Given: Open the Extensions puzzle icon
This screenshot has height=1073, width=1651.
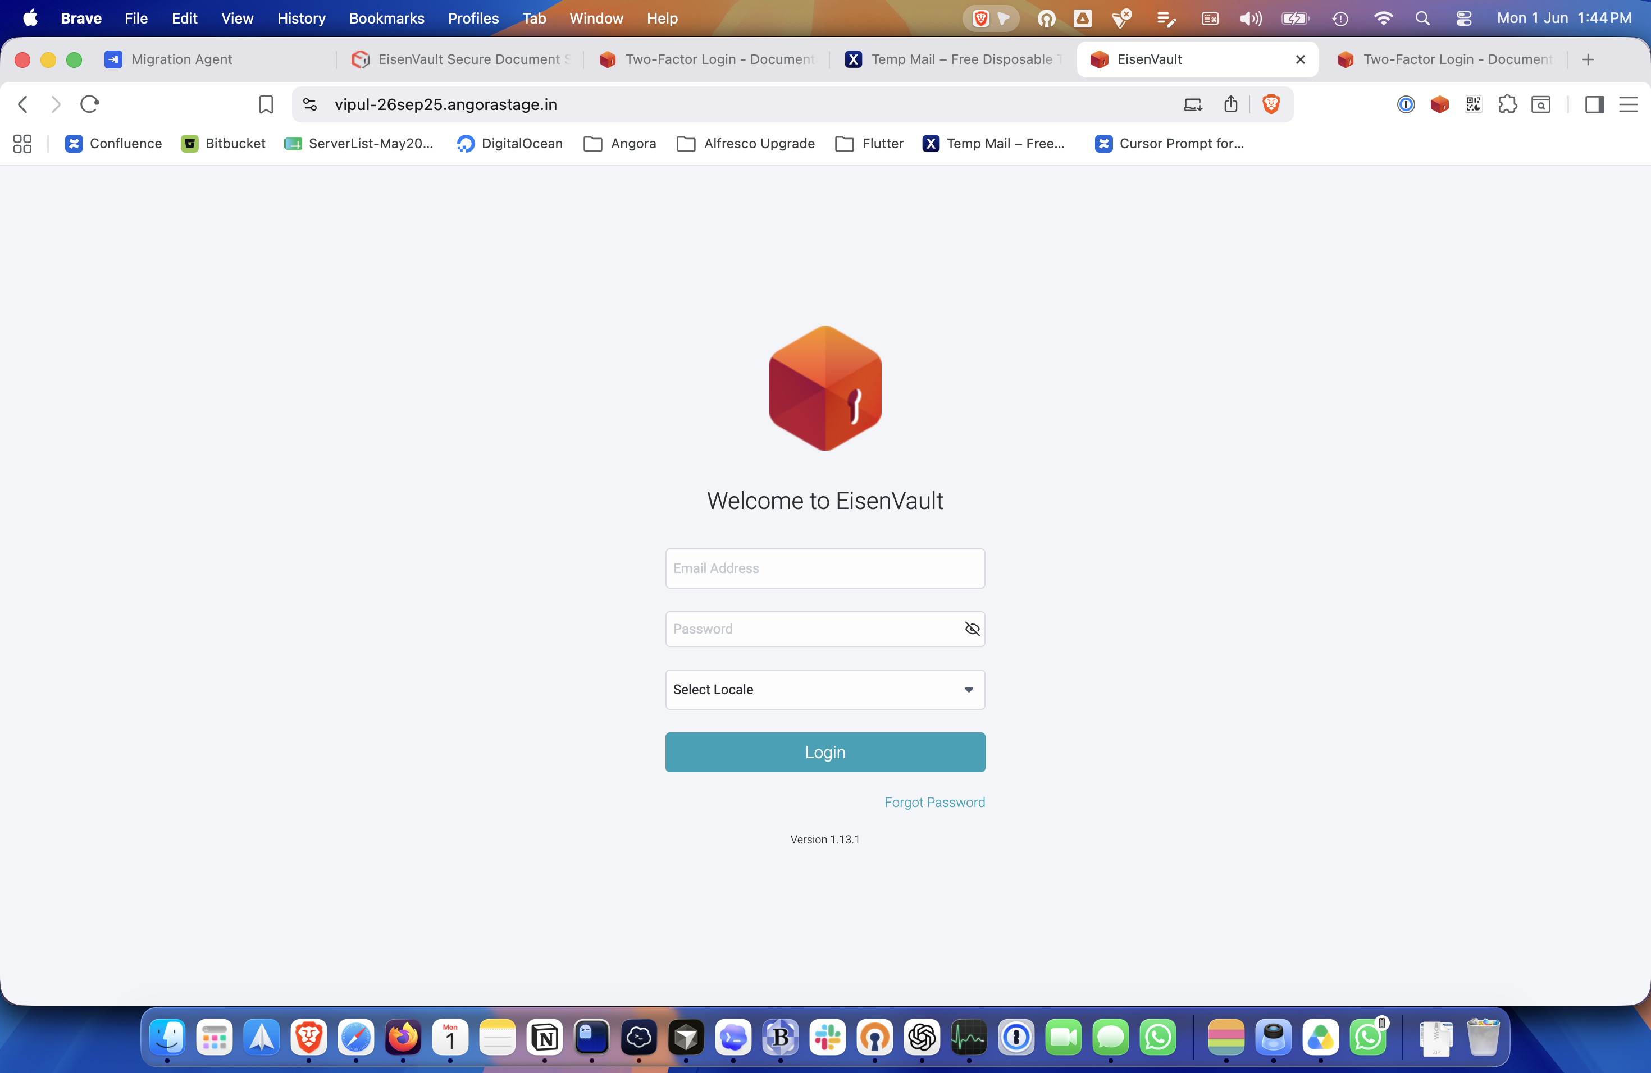Looking at the screenshot, I should pyautogui.click(x=1507, y=105).
